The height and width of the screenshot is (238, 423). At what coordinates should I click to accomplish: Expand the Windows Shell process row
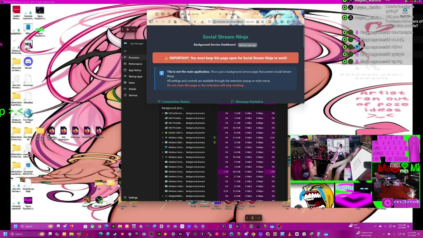(163, 142)
